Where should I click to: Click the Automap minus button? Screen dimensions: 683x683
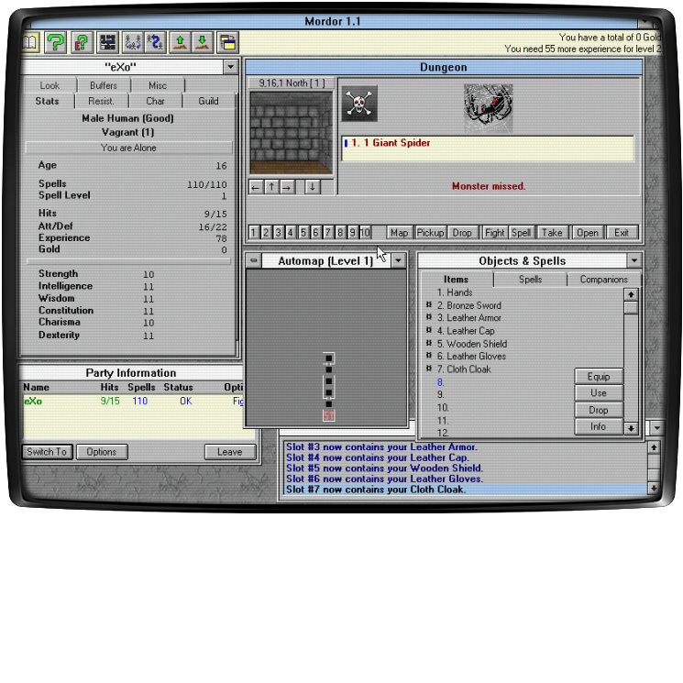coord(254,260)
